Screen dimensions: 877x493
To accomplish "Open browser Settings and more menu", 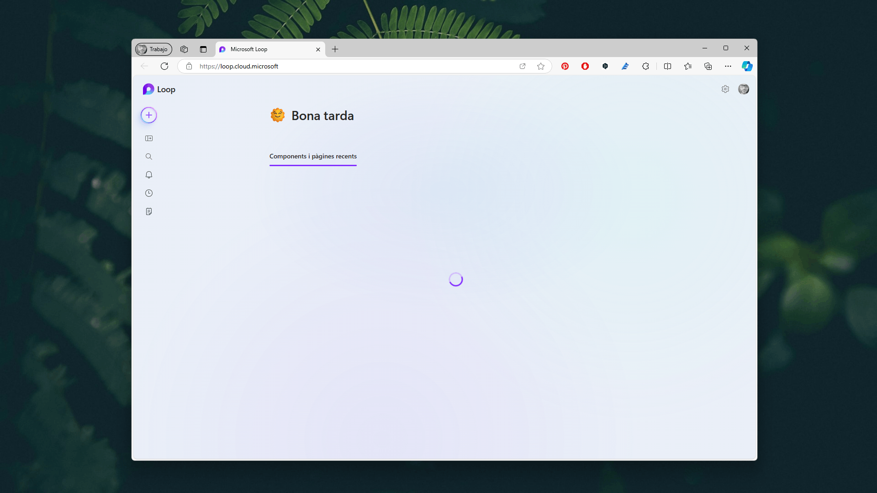I will coord(728,66).
